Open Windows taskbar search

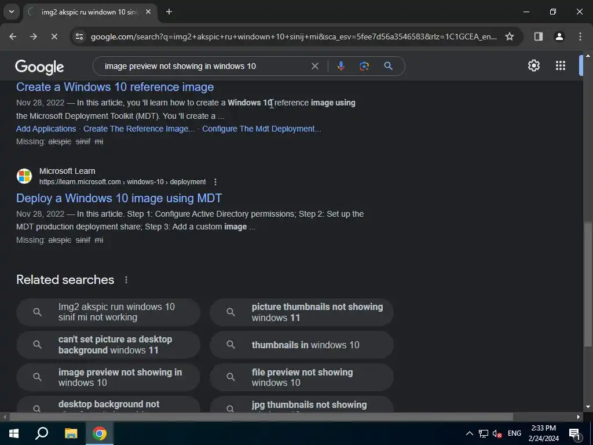click(42, 433)
